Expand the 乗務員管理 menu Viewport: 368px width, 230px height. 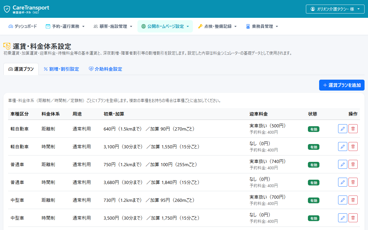coord(262,26)
